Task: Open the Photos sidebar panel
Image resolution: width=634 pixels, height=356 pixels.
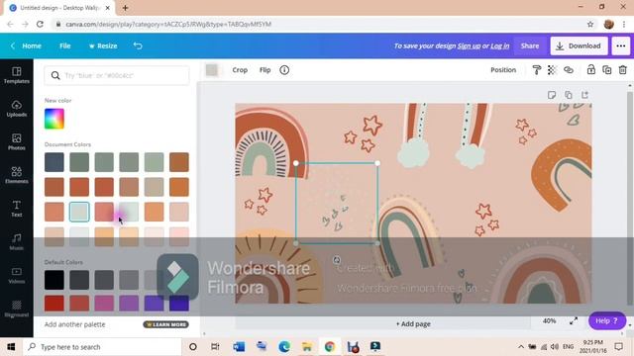Action: (17, 142)
